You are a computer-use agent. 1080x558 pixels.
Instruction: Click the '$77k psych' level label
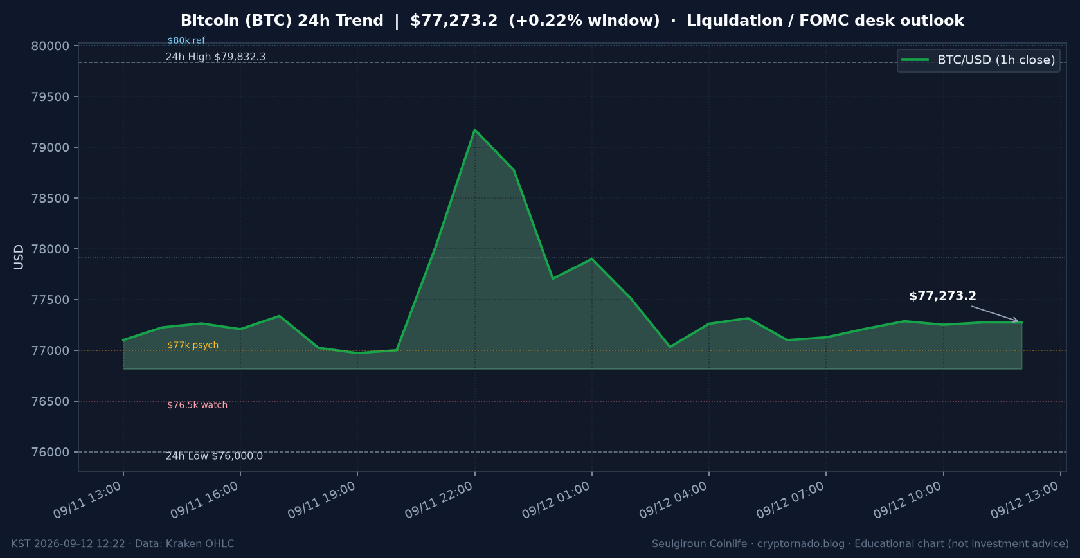tap(193, 345)
